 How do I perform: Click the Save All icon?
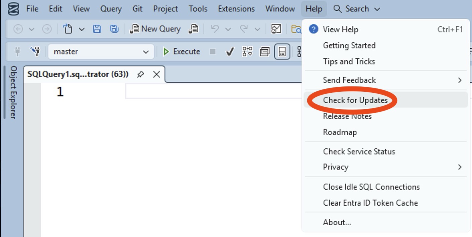tap(114, 29)
